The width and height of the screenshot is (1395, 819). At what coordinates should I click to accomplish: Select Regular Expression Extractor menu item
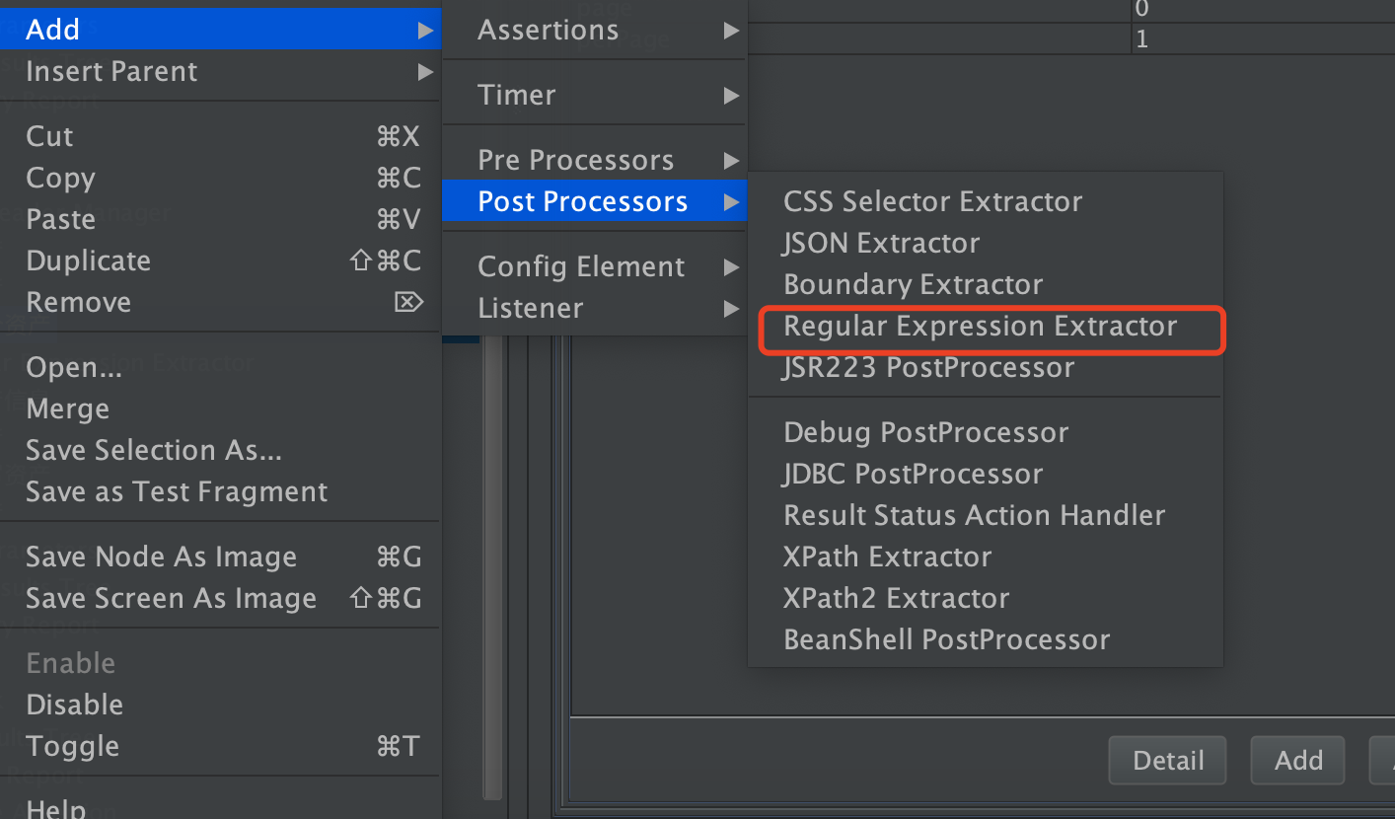click(980, 327)
